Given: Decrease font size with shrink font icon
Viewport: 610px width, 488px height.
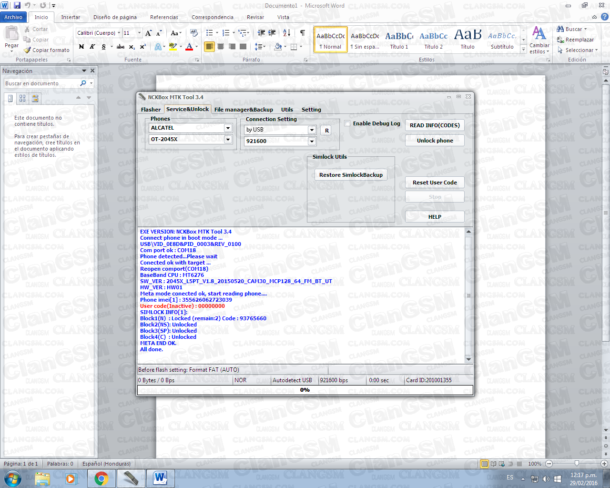Looking at the screenshot, I should (x=159, y=33).
